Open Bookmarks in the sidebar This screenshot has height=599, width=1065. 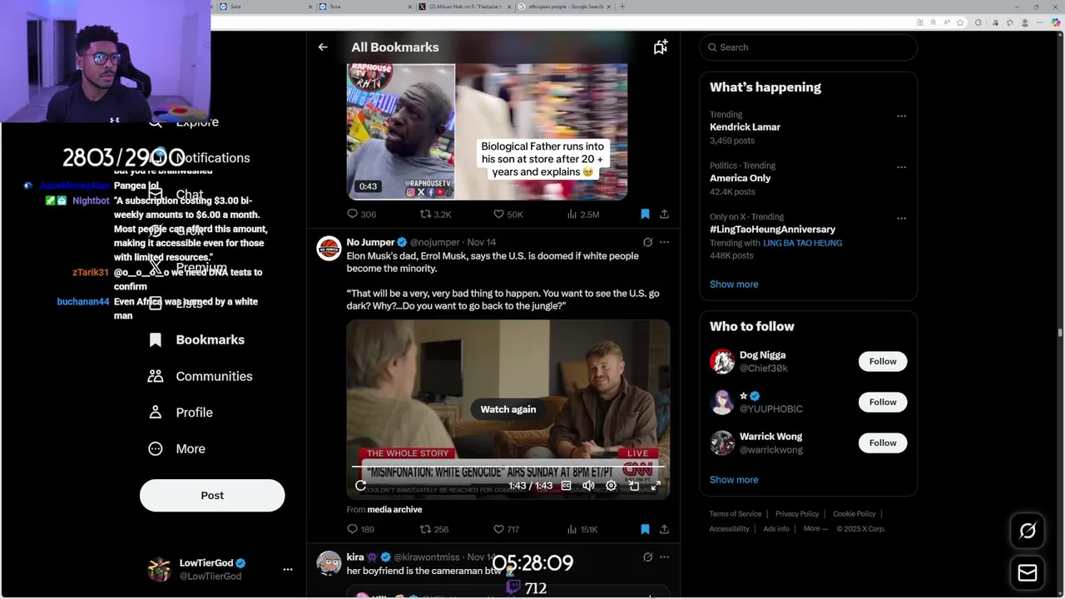click(x=196, y=339)
